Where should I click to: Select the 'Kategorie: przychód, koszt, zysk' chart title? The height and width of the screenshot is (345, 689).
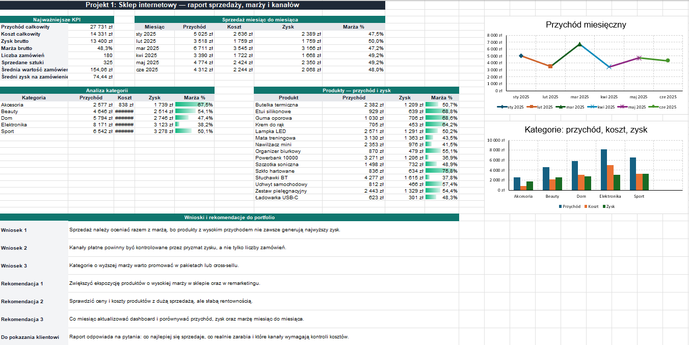(x=586, y=130)
